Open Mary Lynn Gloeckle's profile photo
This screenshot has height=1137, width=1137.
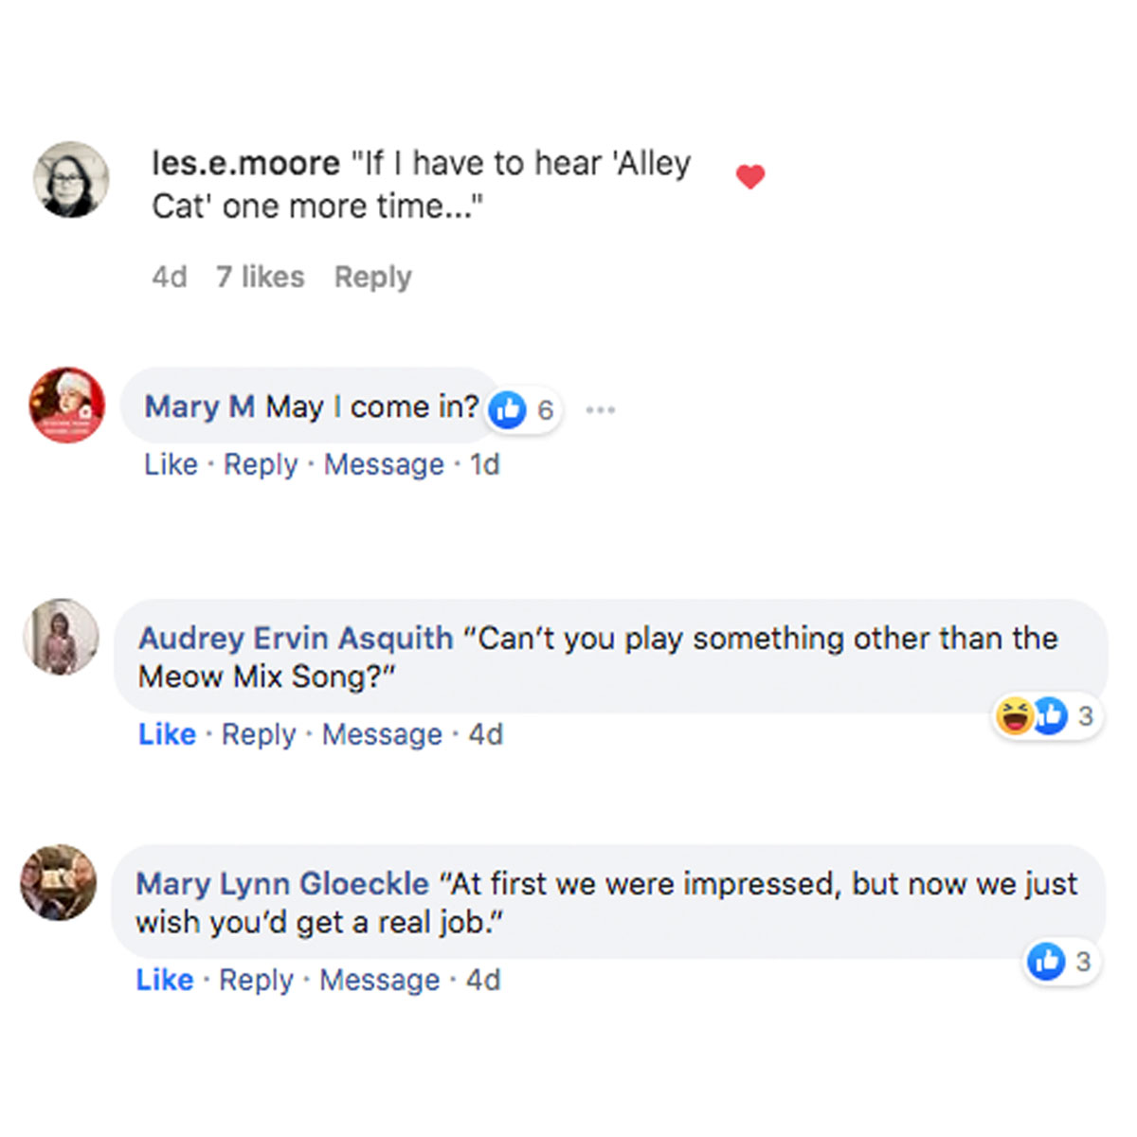pyautogui.click(x=59, y=882)
